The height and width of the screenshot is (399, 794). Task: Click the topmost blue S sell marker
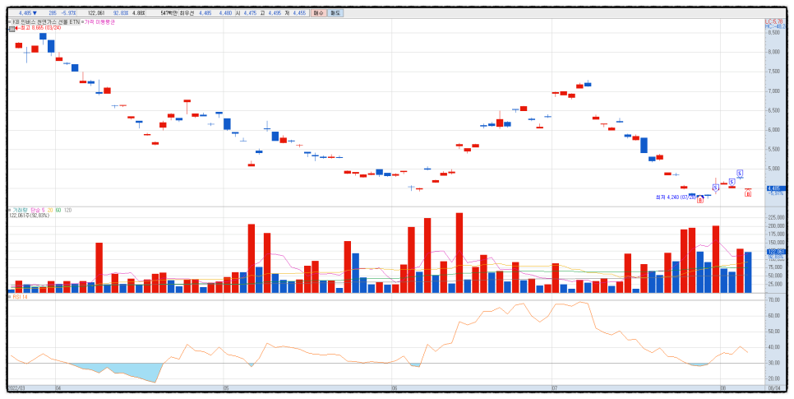740,173
